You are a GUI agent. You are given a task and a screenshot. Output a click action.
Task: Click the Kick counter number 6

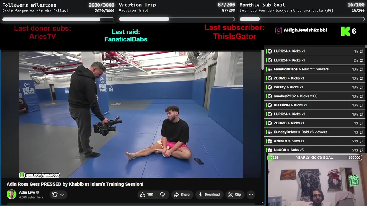coord(354,31)
